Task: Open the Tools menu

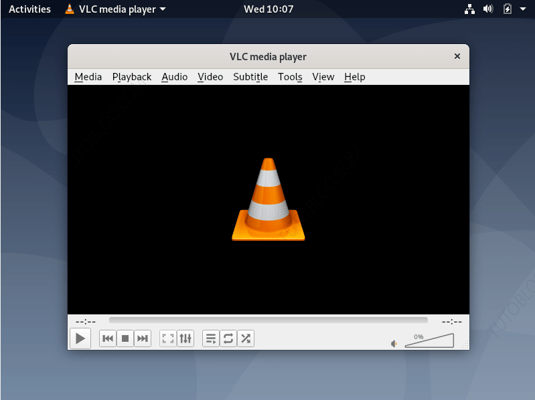Action: [x=290, y=77]
